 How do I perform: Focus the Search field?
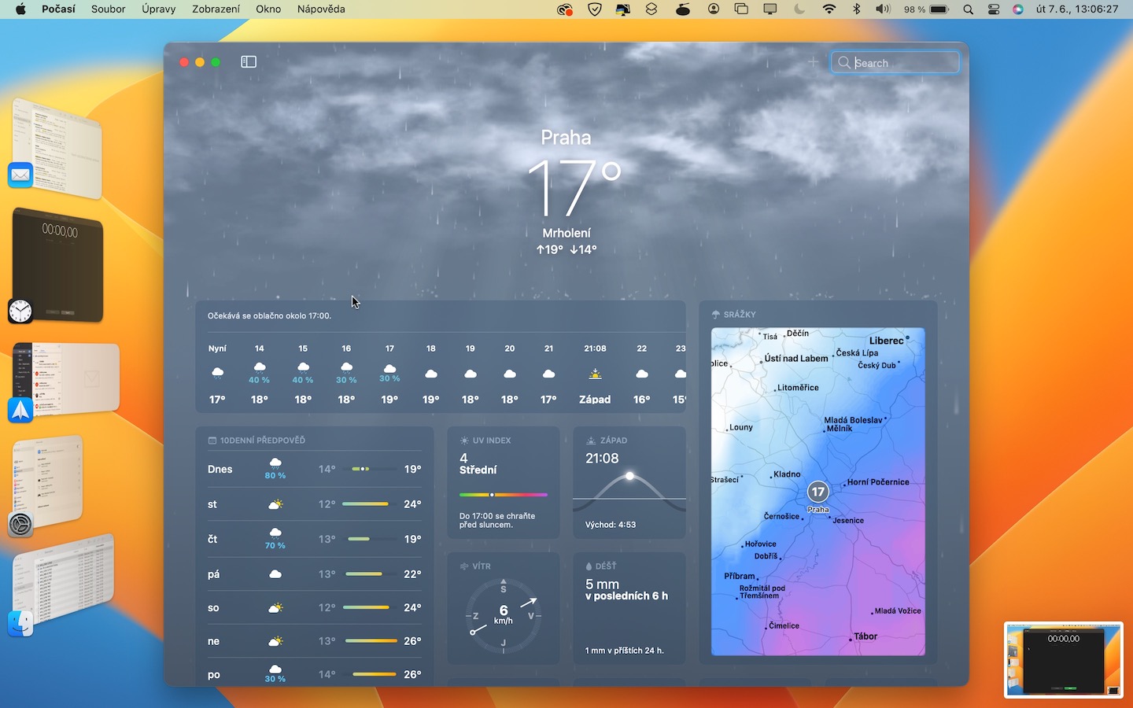[895, 62]
